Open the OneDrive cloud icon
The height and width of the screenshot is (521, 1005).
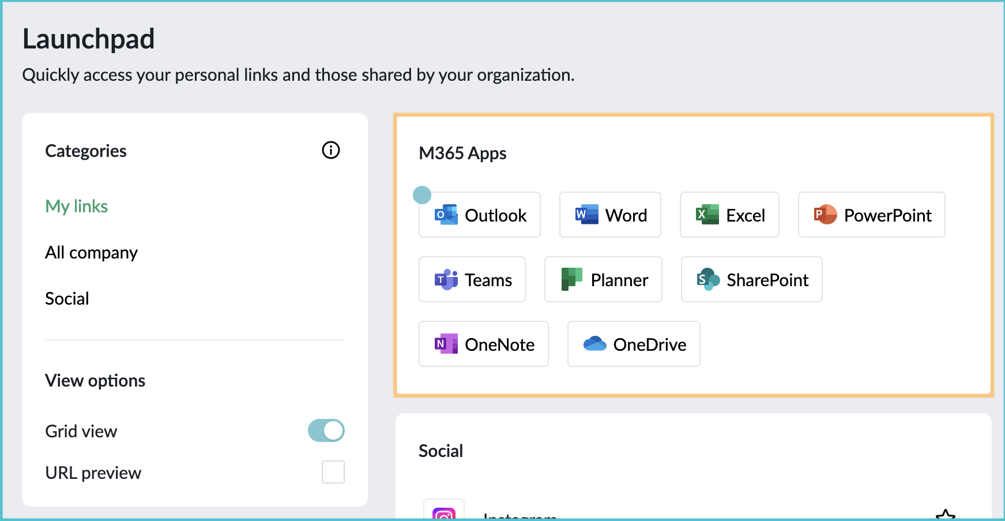click(x=594, y=344)
